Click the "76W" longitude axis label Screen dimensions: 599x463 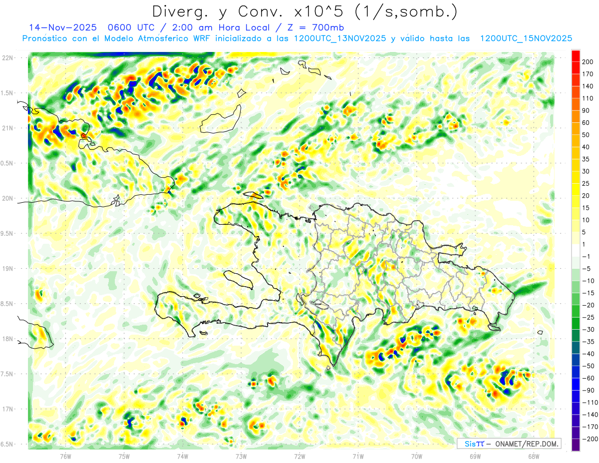point(65,456)
